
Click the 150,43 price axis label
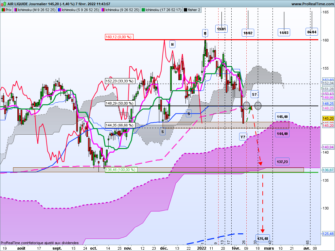(328, 94)
